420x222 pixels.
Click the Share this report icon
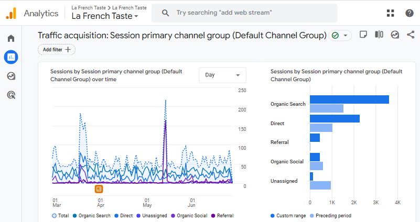[411, 35]
